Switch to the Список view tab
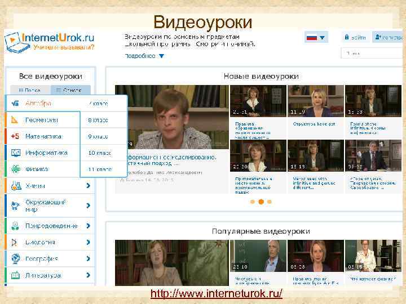406x304 pixels. pyautogui.click(x=70, y=90)
